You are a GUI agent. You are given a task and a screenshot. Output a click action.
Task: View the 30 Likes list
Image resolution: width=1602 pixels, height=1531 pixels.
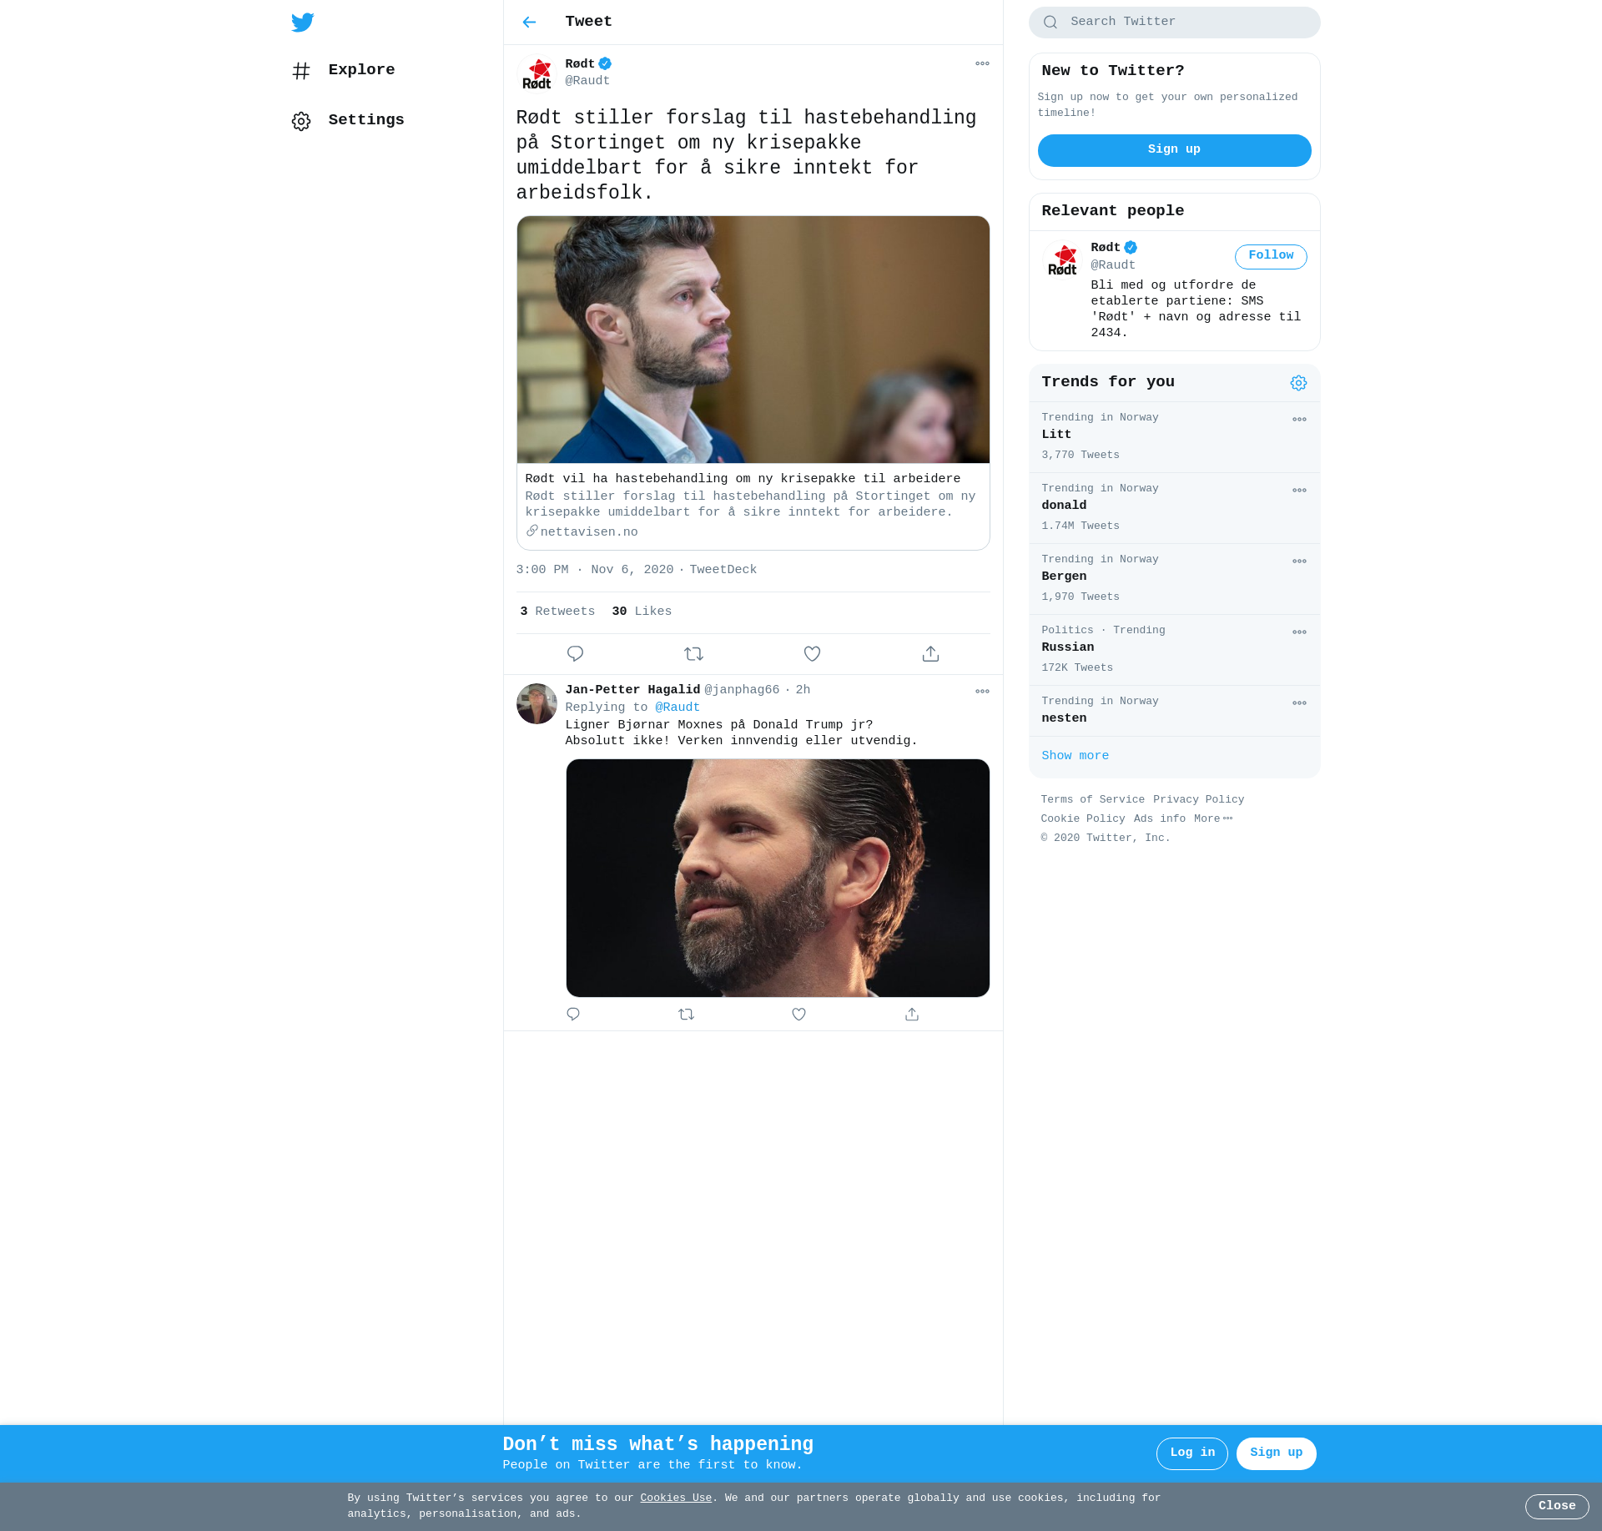tap(642, 612)
